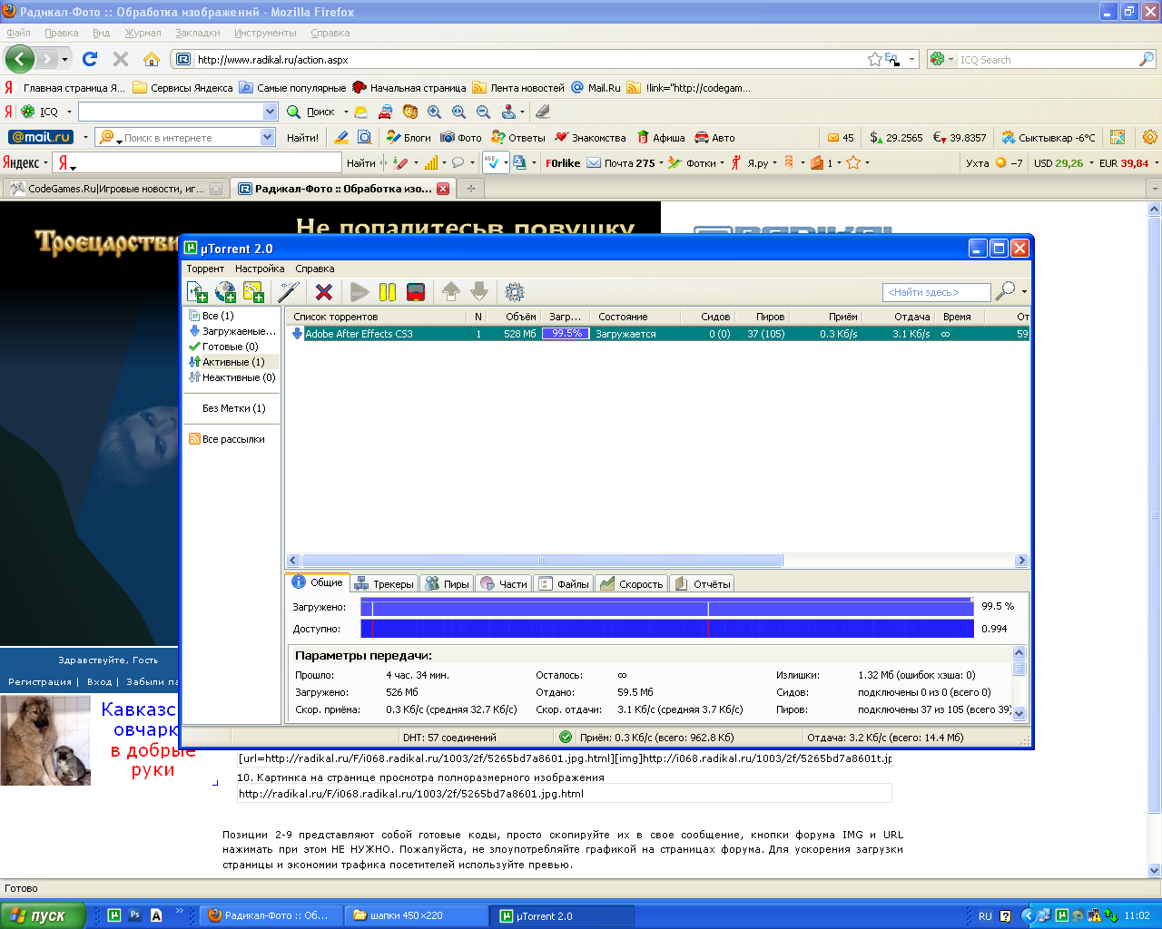Sort by 'Приём' column header

coord(825,317)
